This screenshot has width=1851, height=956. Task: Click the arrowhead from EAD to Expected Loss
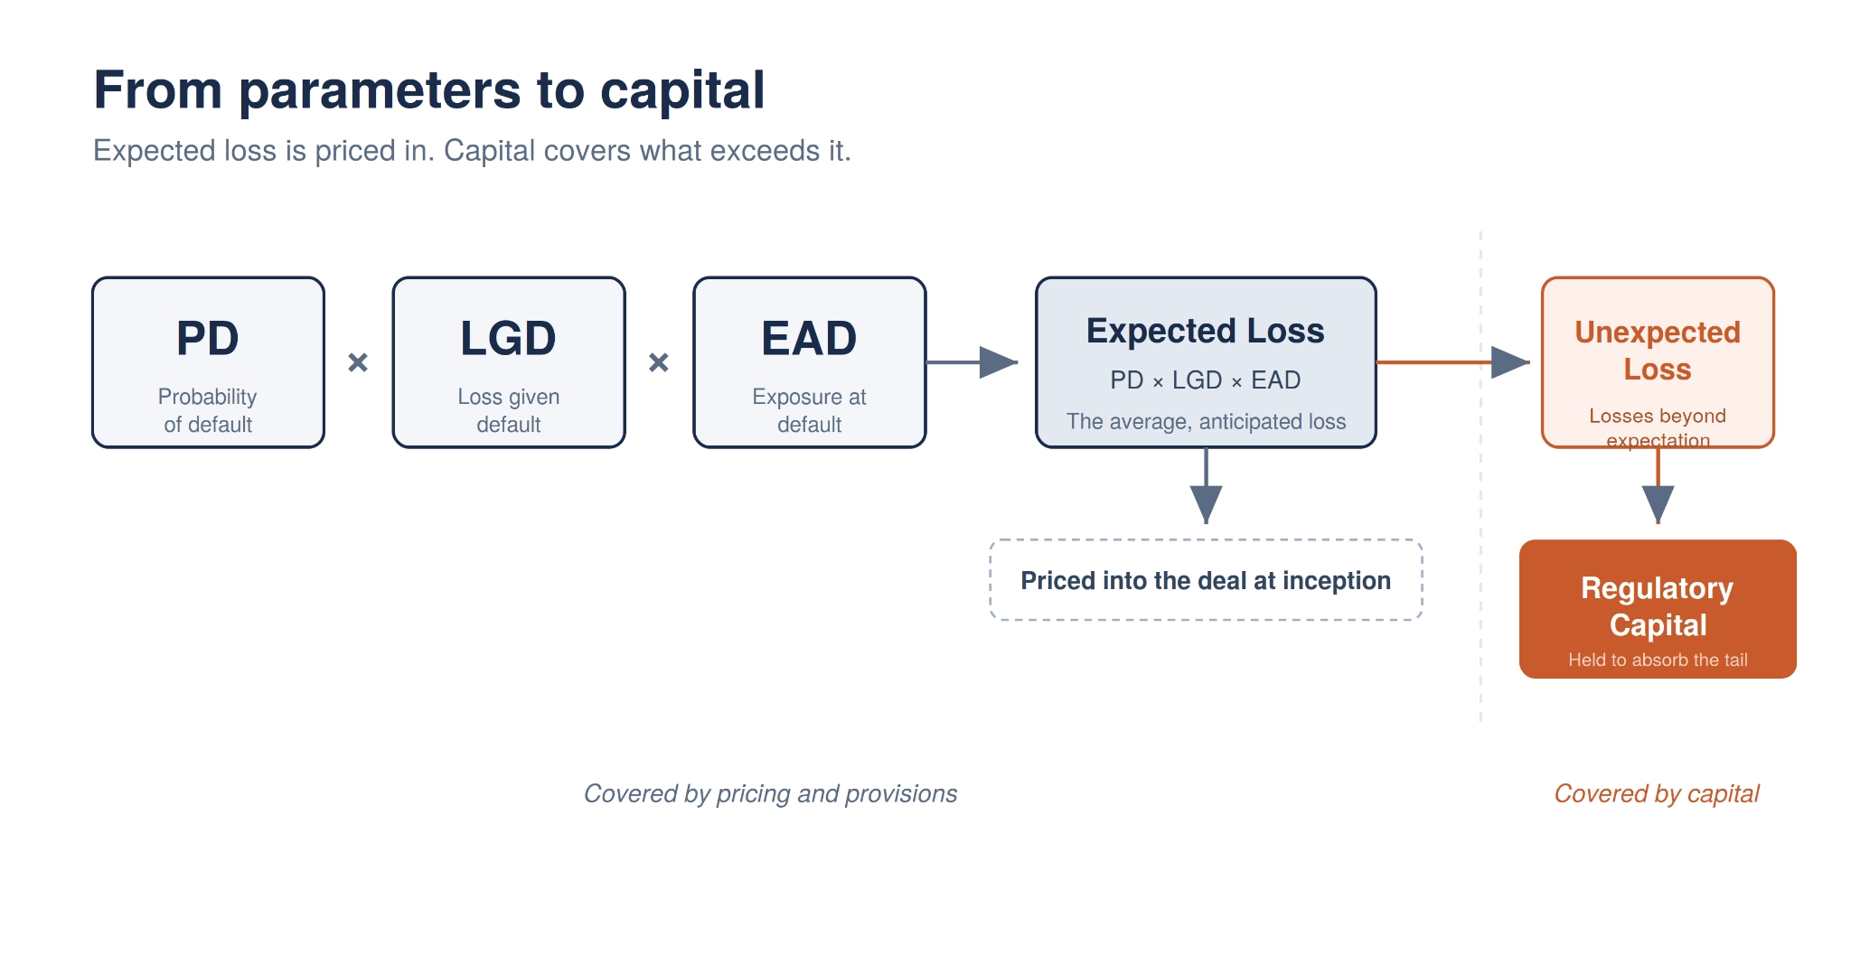[999, 362]
